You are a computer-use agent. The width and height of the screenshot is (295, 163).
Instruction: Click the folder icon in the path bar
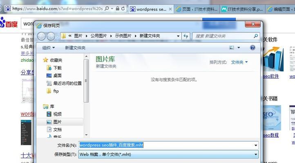pos(64,36)
